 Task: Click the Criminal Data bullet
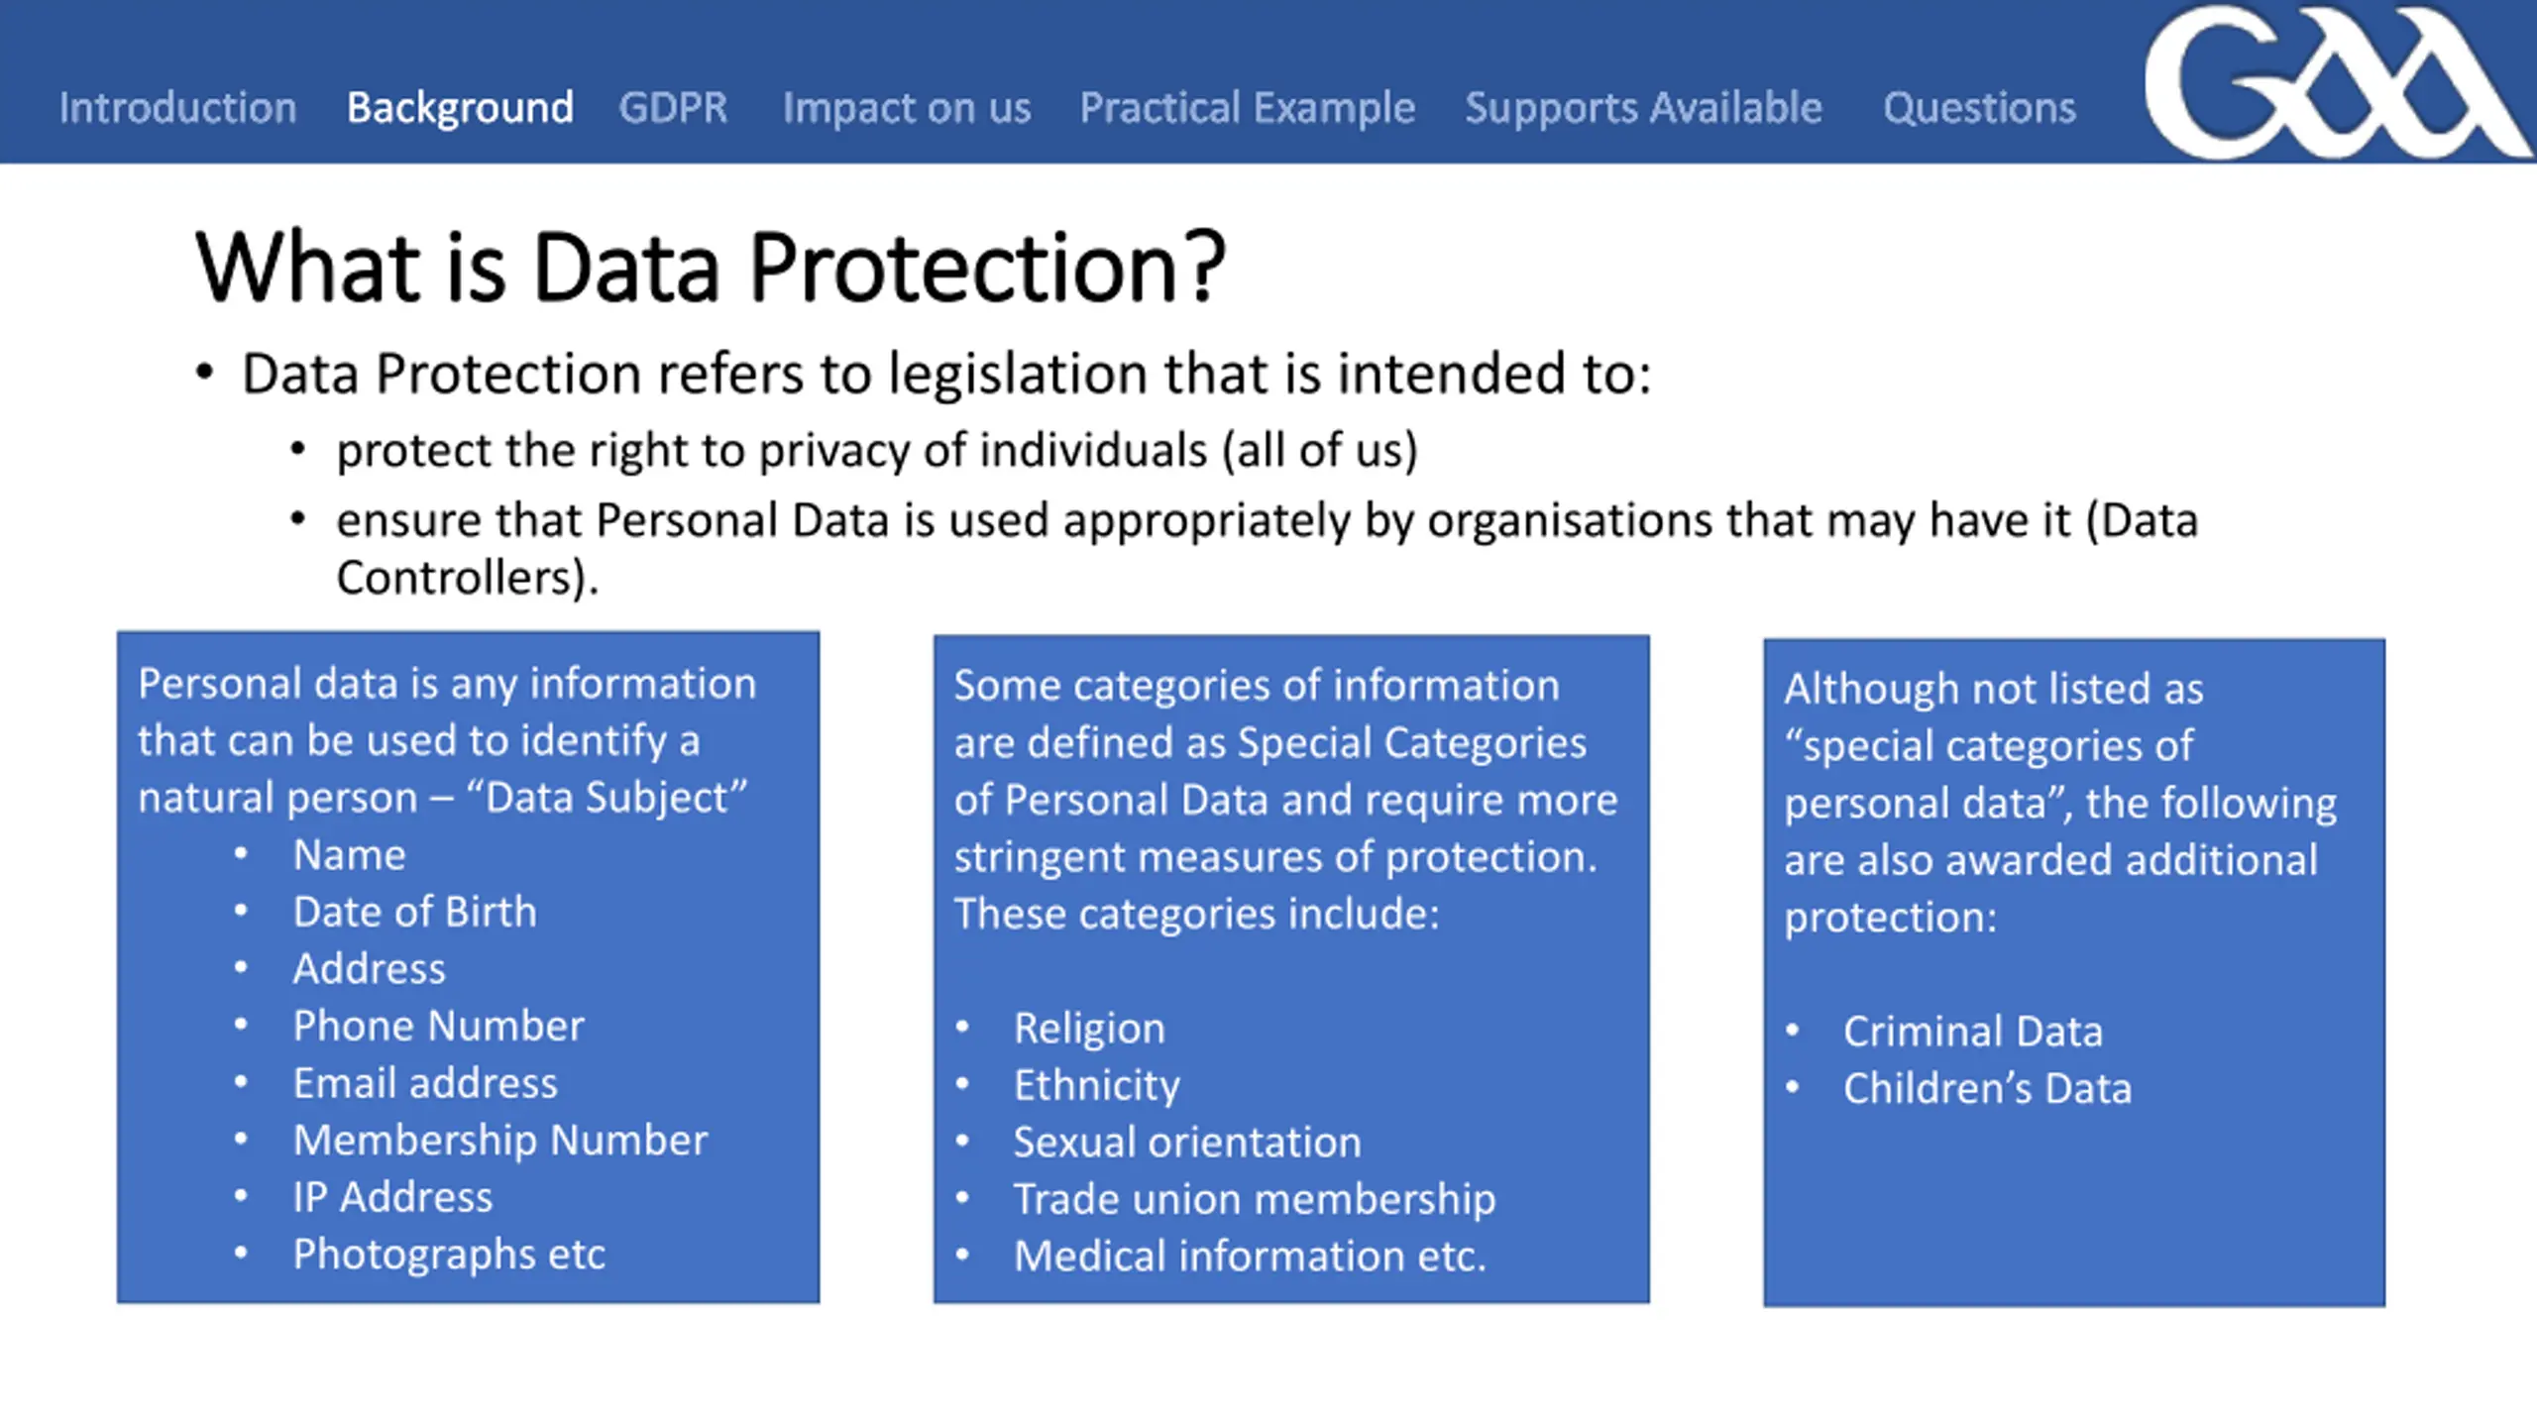click(1973, 1032)
